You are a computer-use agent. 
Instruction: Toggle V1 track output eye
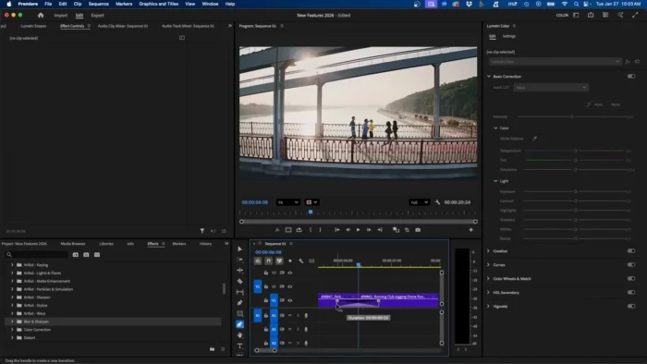pyautogui.click(x=290, y=300)
